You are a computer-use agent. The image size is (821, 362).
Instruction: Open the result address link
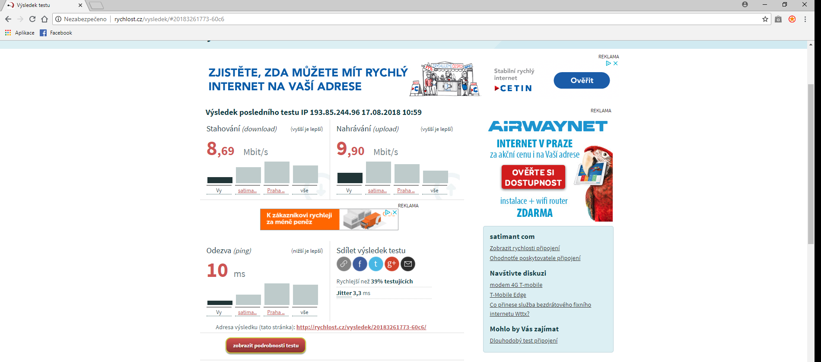pyautogui.click(x=361, y=327)
